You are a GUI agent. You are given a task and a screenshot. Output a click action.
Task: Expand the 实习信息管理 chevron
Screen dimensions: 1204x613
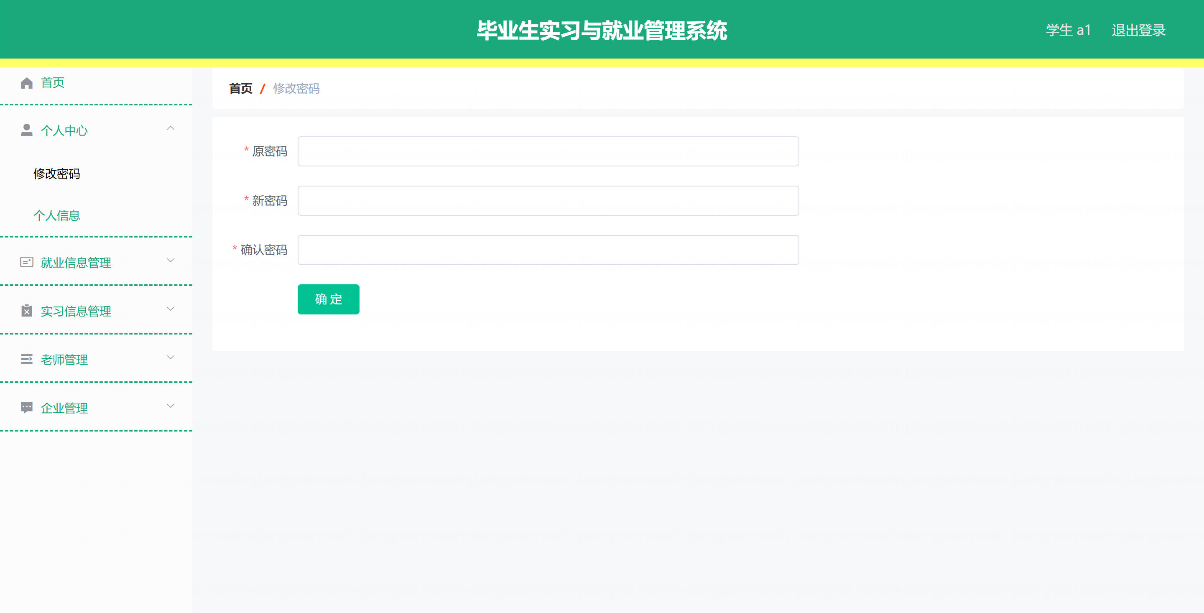[171, 309]
